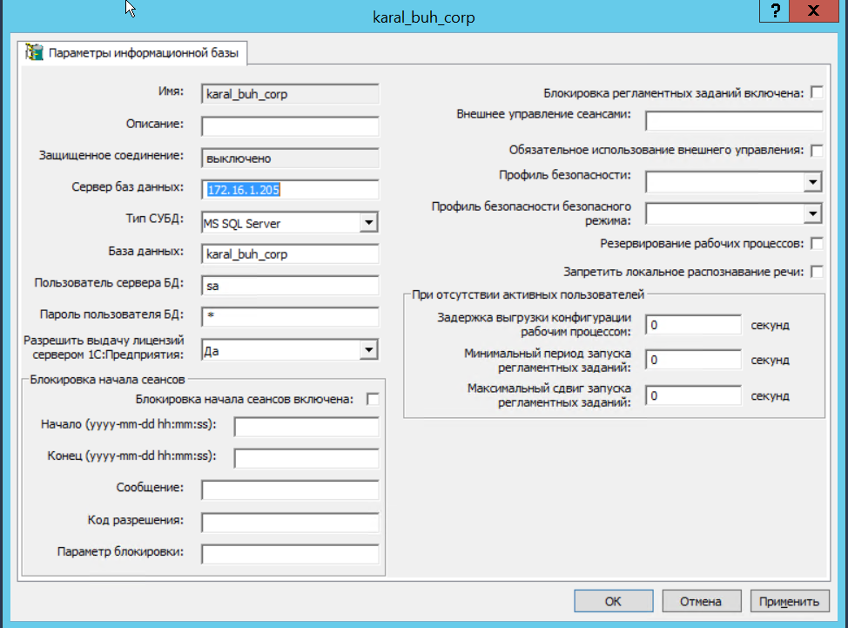Image resolution: width=848 pixels, height=628 pixels.
Task: Select the Параметры информационной базы tab
Action: (137, 53)
